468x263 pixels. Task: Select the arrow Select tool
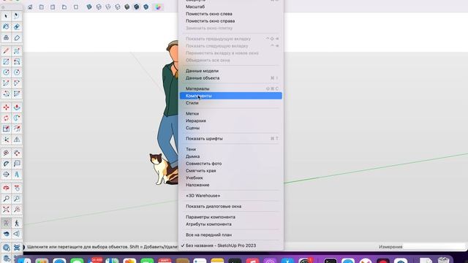click(x=6, y=16)
